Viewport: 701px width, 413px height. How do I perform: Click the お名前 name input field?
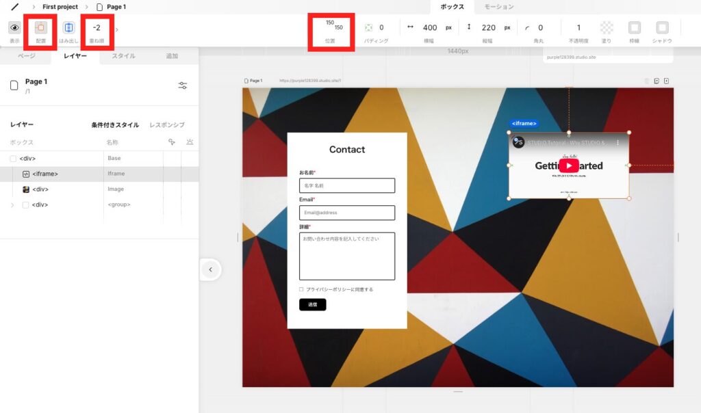347,185
